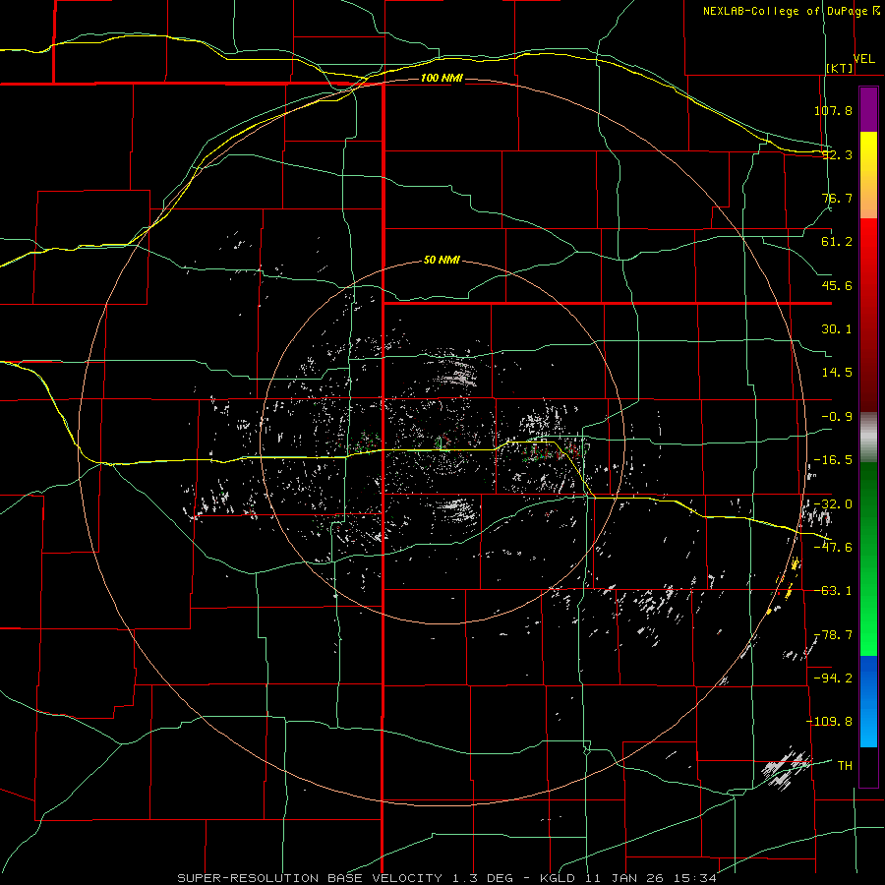
Task: Select the -94.2 velocity scale value
Action: 833,678
